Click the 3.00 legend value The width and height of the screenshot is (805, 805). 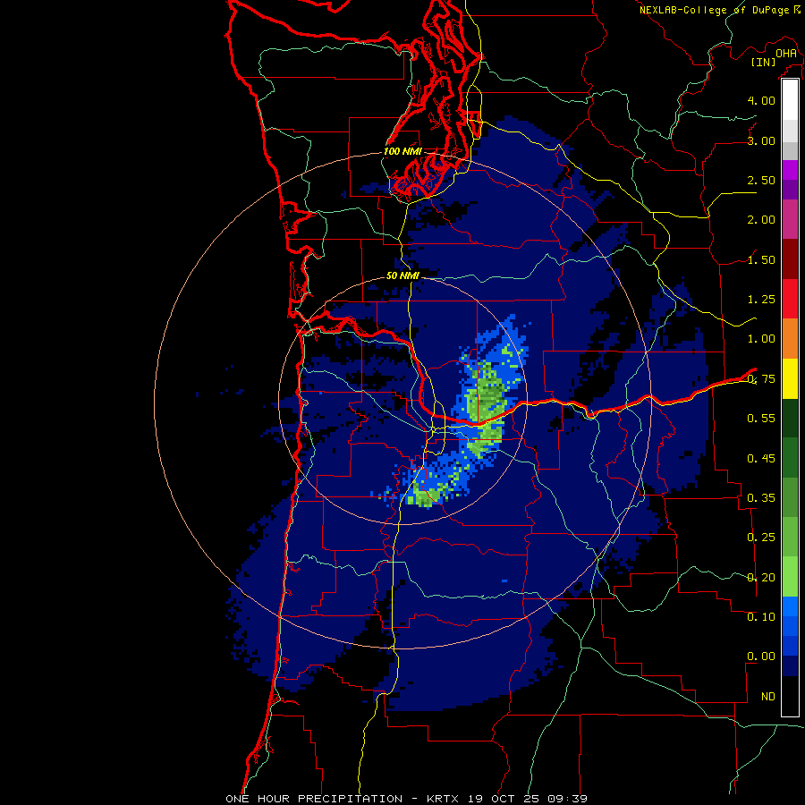(x=761, y=140)
